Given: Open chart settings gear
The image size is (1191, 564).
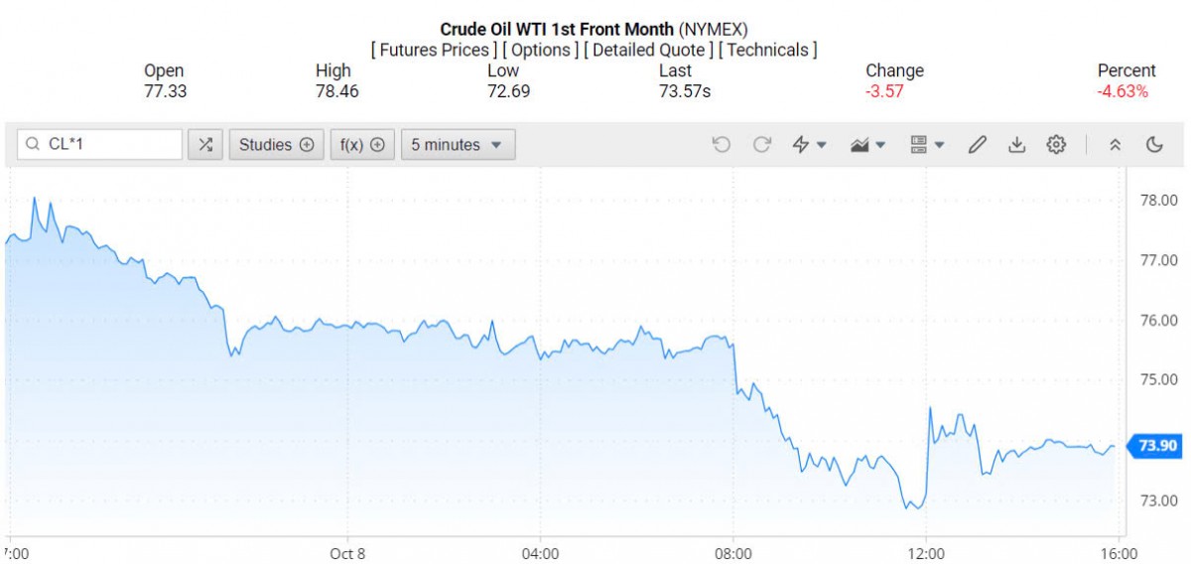Looking at the screenshot, I should [1056, 145].
